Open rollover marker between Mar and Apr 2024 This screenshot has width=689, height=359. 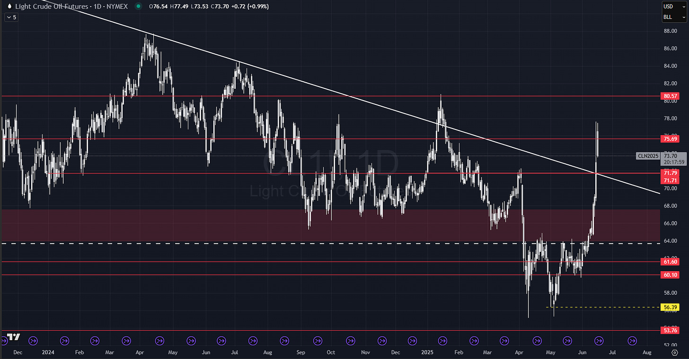click(x=126, y=340)
